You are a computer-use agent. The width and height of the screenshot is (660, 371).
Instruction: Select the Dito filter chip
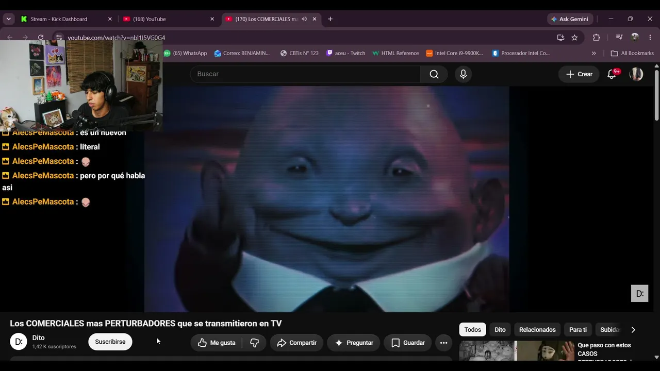[x=500, y=330]
